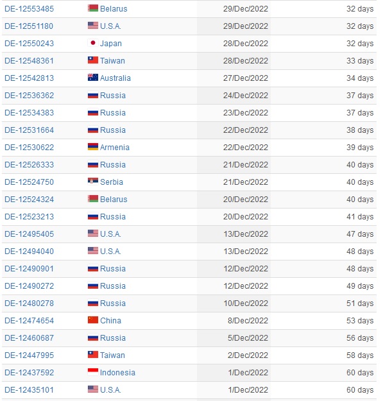Select the Australia country link

[115, 78]
